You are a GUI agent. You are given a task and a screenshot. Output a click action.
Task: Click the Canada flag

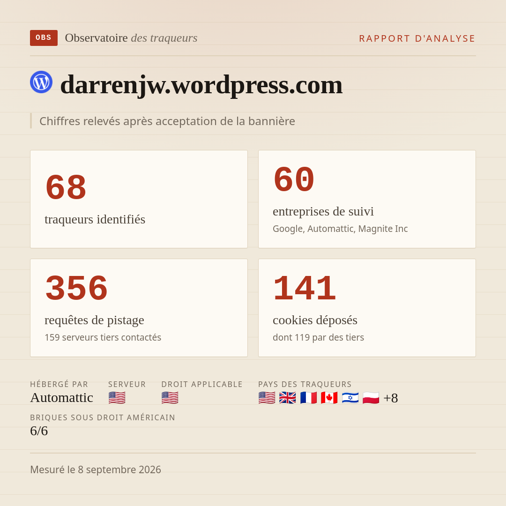click(329, 398)
